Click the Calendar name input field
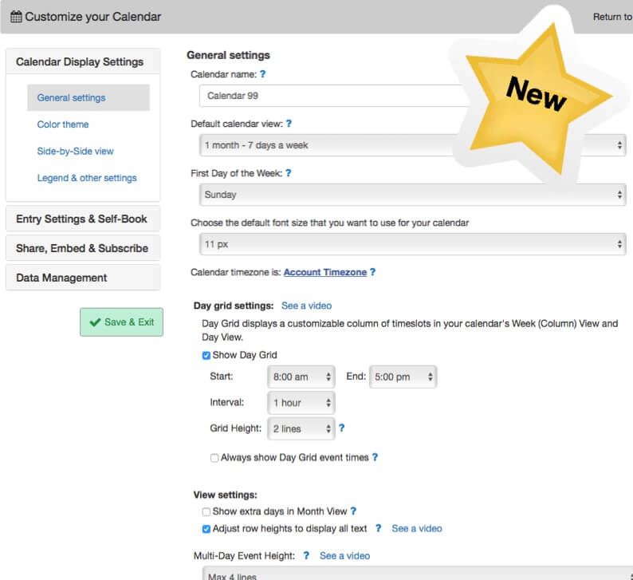The image size is (633, 580). tap(335, 96)
